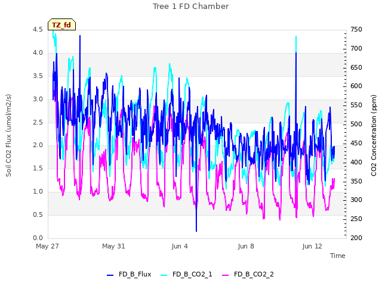Click the Jun 12 date tick label
The height and width of the screenshot is (286, 382).
312,246
